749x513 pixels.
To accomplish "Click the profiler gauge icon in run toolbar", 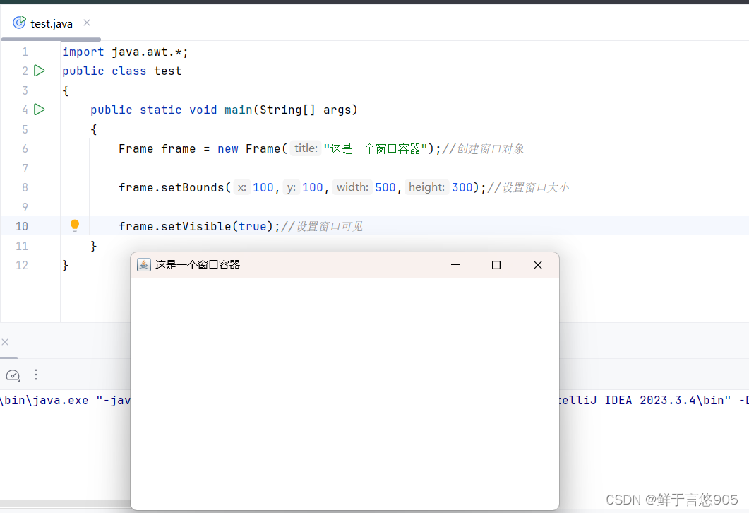I will (13, 375).
